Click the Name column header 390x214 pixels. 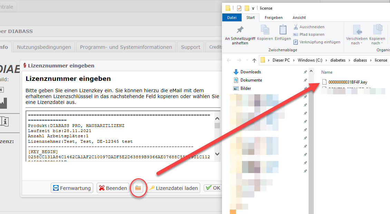327,72
